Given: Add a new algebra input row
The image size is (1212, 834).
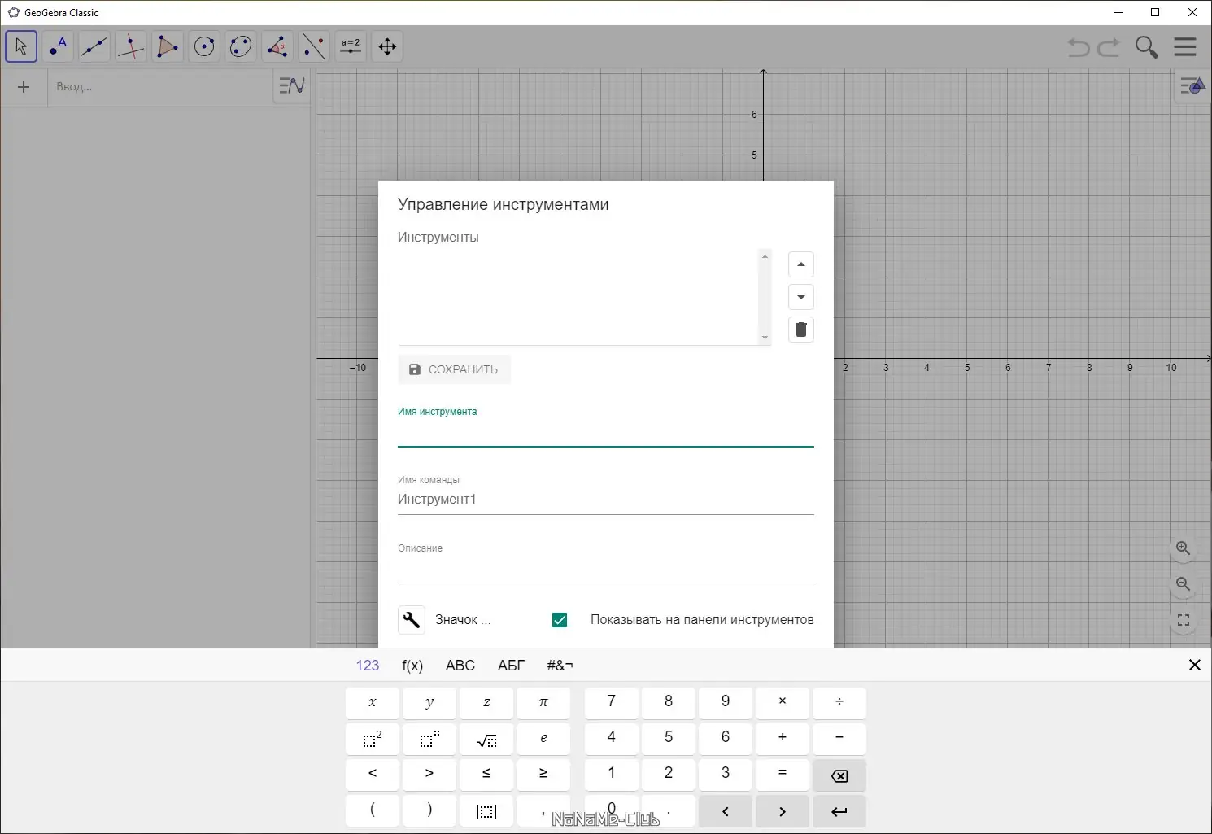Looking at the screenshot, I should [24, 87].
